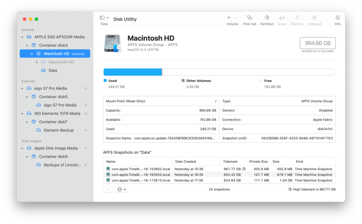
Task: Click the Info toolbar icon
Action: pos(338,18)
